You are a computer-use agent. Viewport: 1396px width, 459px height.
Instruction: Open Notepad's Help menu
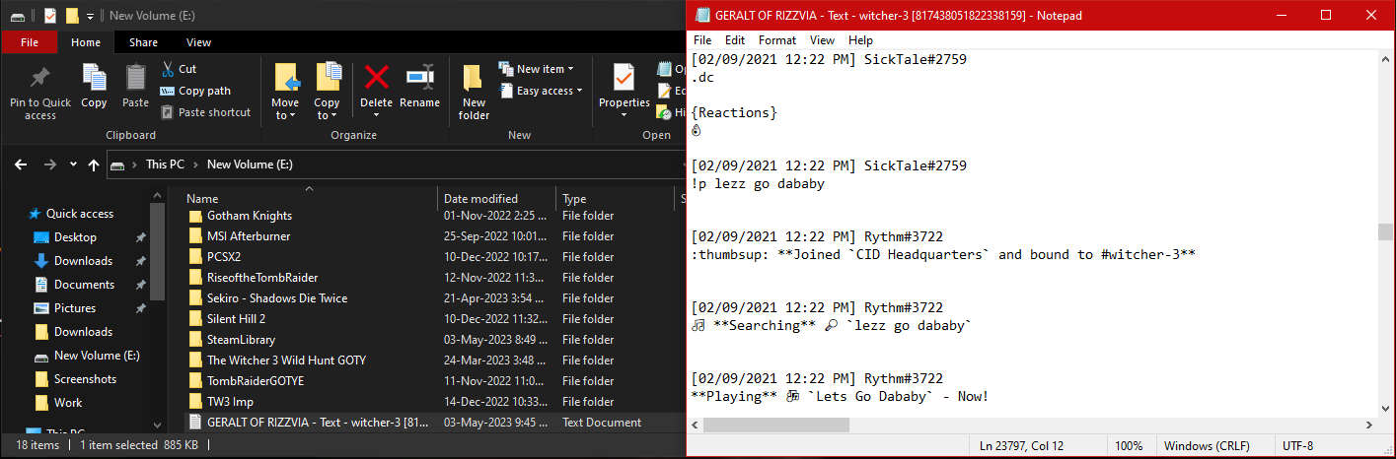coord(860,40)
